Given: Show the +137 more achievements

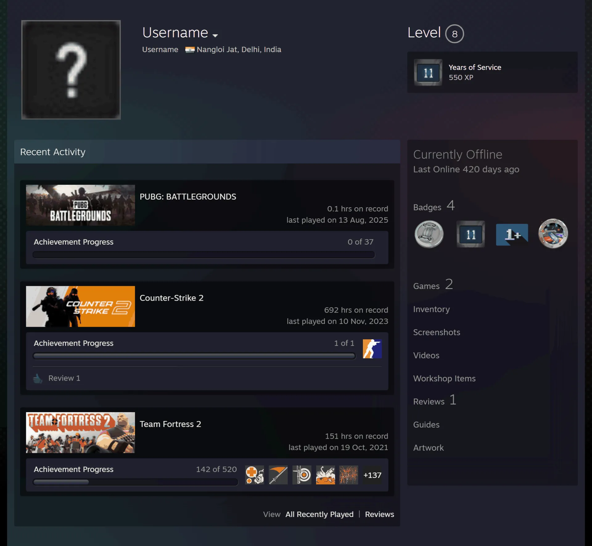Looking at the screenshot, I should 372,475.
